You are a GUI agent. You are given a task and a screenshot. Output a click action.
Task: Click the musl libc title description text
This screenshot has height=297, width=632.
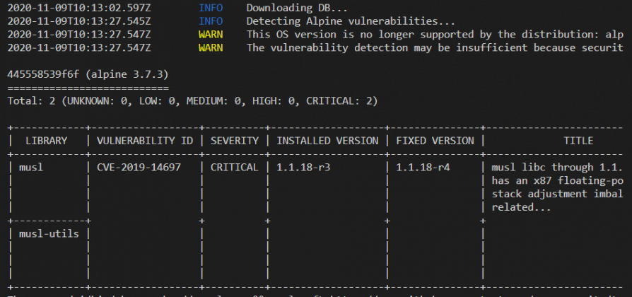[x=557, y=187]
